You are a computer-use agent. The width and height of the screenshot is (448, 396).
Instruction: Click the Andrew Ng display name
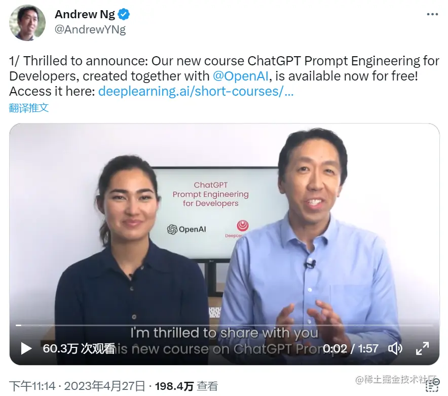pyautogui.click(x=85, y=14)
